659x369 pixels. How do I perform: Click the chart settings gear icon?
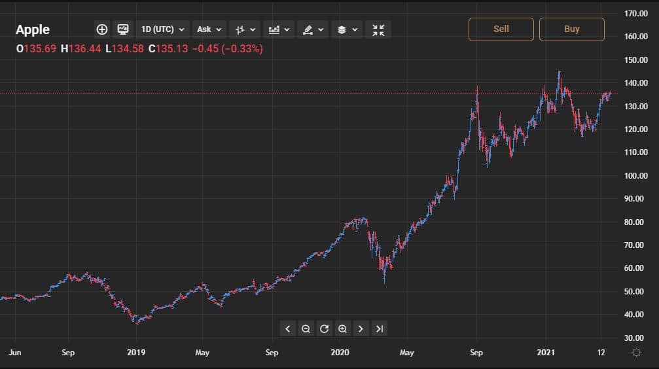tap(636, 352)
